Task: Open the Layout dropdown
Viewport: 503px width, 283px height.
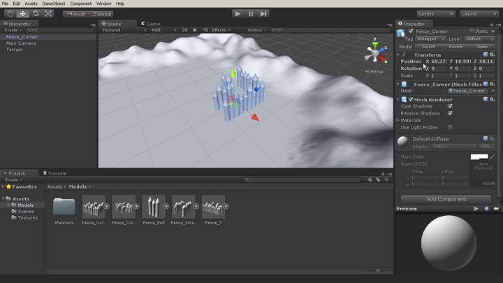Action: [478, 13]
